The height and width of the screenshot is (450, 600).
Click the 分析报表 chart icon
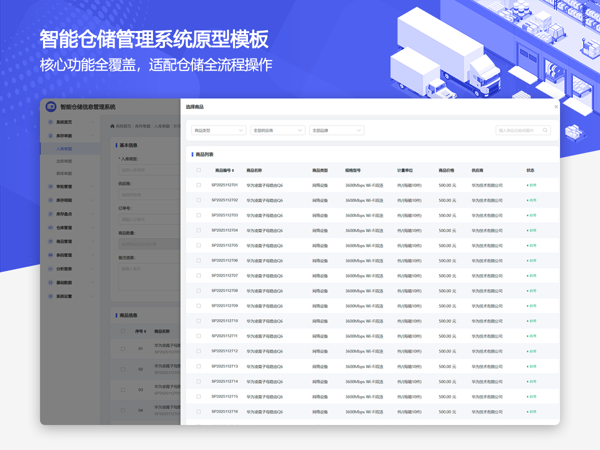point(50,269)
